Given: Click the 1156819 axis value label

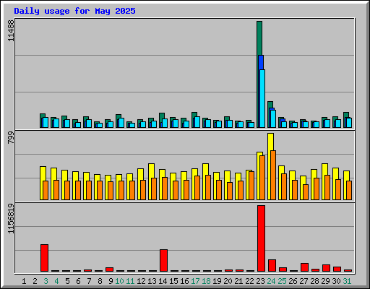Looking at the screenshot, I should (11, 219).
